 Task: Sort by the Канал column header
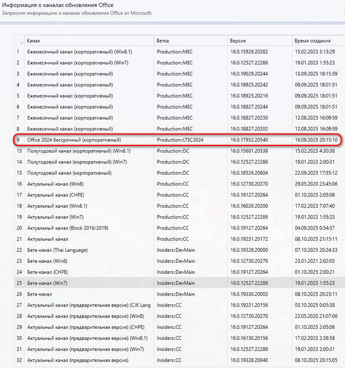pyautogui.click(x=89, y=41)
